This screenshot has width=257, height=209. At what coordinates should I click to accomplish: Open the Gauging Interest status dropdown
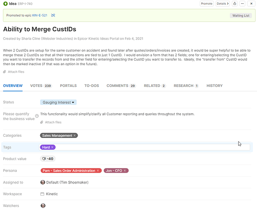[59, 102]
